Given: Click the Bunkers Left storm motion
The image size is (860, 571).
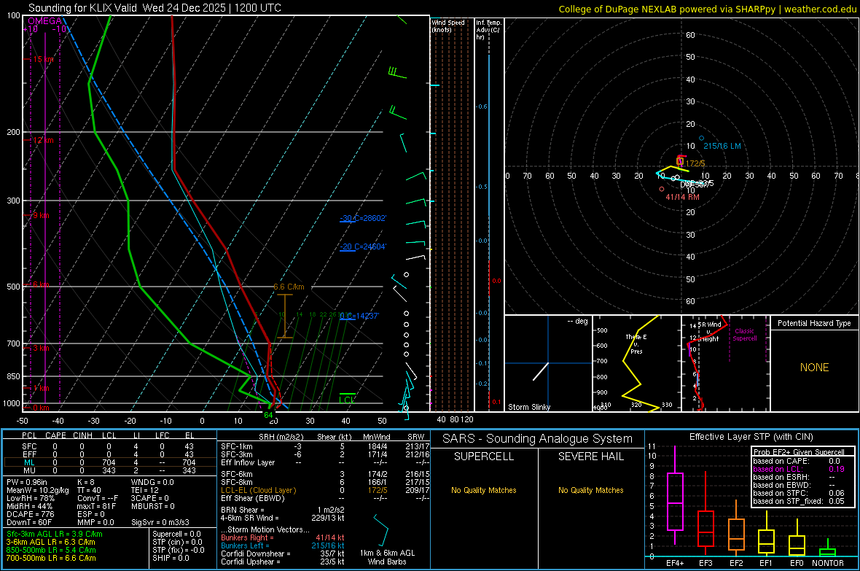Looking at the screenshot, I should 283,545.
